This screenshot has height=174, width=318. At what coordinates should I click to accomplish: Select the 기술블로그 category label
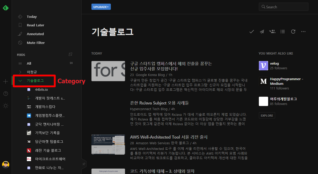[x=35, y=80]
